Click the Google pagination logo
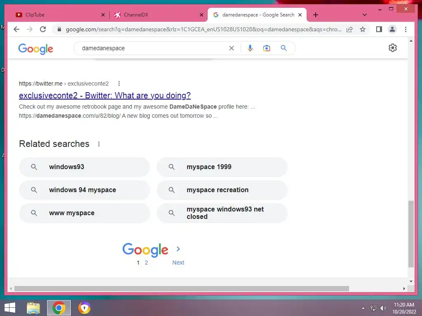This screenshot has width=422, height=316. (145, 250)
